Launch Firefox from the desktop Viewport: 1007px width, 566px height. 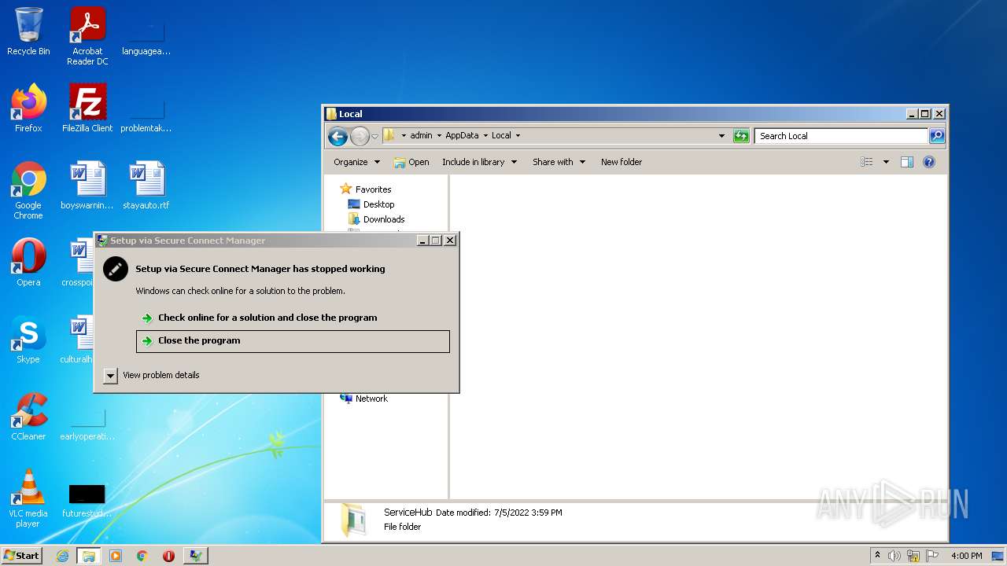pyautogui.click(x=28, y=108)
